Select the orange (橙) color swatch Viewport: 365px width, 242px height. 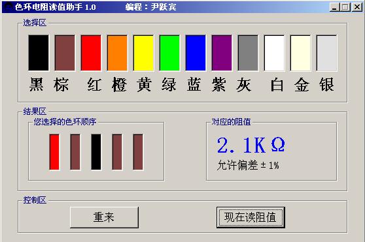117,53
